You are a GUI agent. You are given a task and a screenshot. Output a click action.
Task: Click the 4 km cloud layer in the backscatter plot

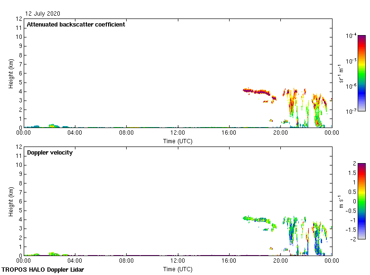[256, 92]
